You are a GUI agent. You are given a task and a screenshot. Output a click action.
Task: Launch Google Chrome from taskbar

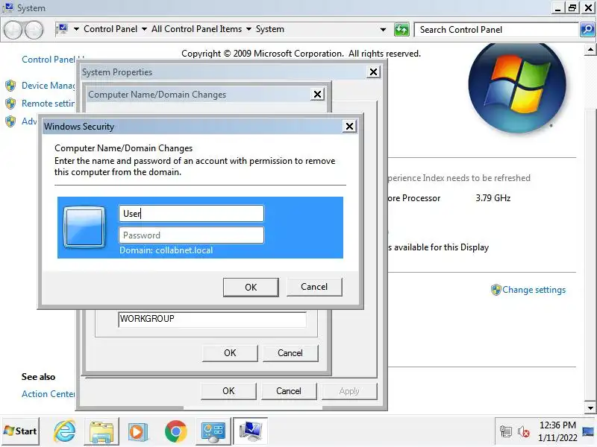tap(175, 431)
